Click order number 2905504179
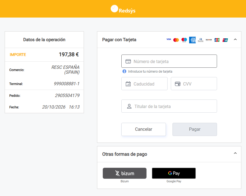Screen dimensions: 246x196 coord(67,95)
